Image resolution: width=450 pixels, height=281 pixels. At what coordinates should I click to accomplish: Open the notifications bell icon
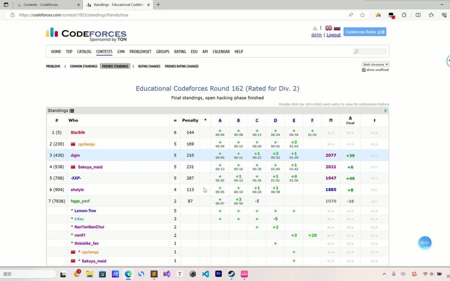(315, 28)
